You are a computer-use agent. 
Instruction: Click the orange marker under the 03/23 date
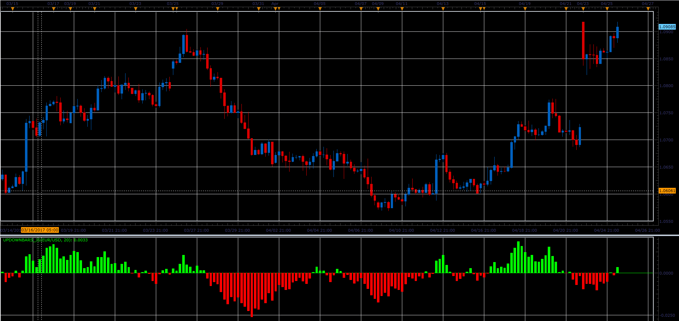click(x=136, y=9)
